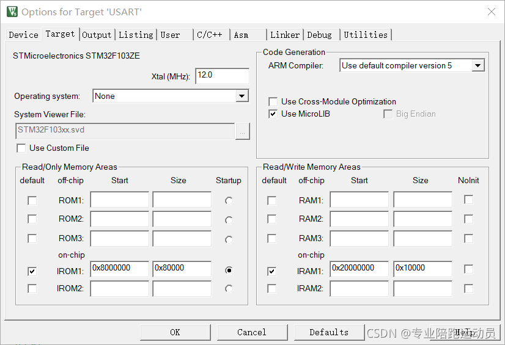Select IROM1 Startup radio button
The width and height of the screenshot is (505, 345).
coord(229,271)
